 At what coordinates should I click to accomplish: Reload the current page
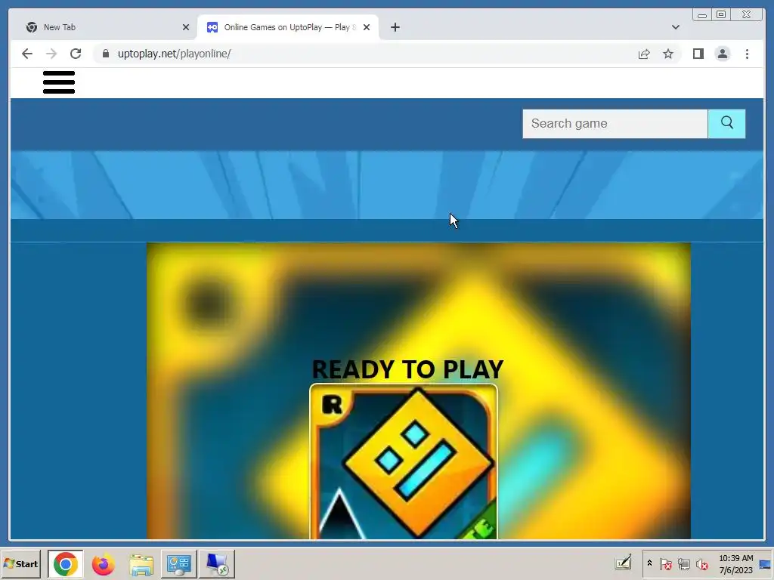click(76, 54)
